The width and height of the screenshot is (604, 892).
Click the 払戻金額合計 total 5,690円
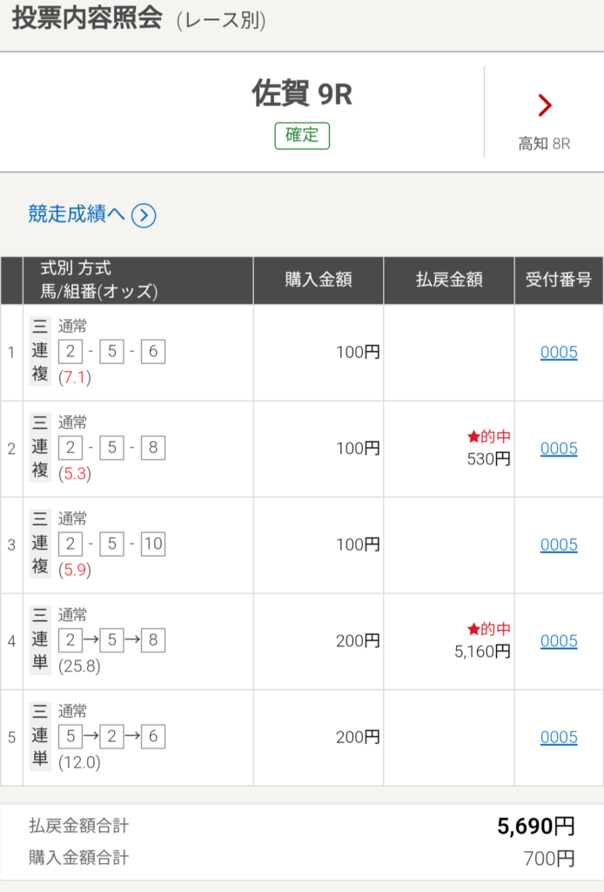point(536,827)
